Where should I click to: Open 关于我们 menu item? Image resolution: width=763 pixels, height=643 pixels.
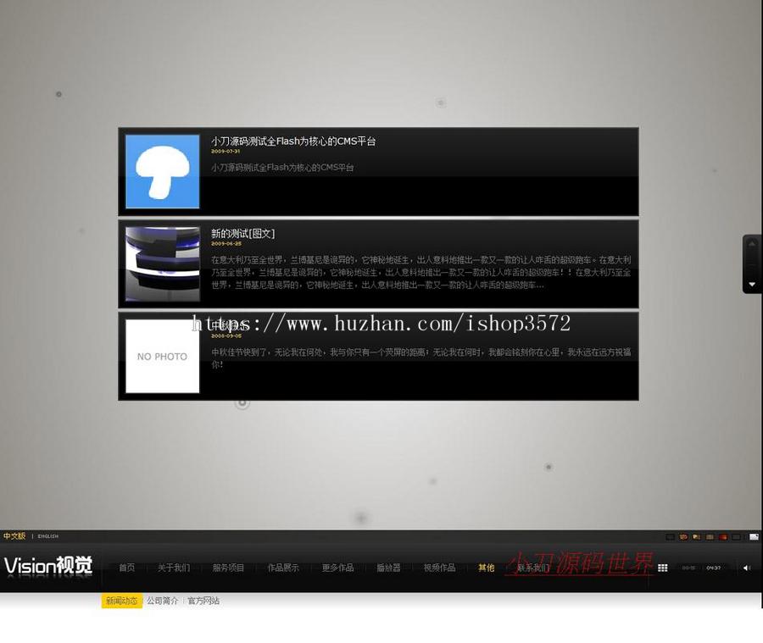pyautogui.click(x=174, y=568)
